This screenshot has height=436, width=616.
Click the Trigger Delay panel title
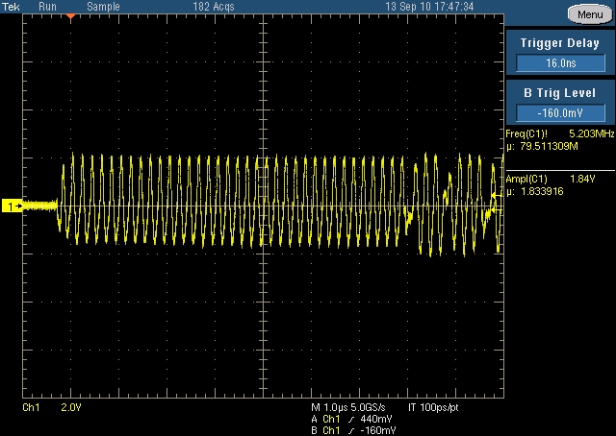tap(560, 43)
